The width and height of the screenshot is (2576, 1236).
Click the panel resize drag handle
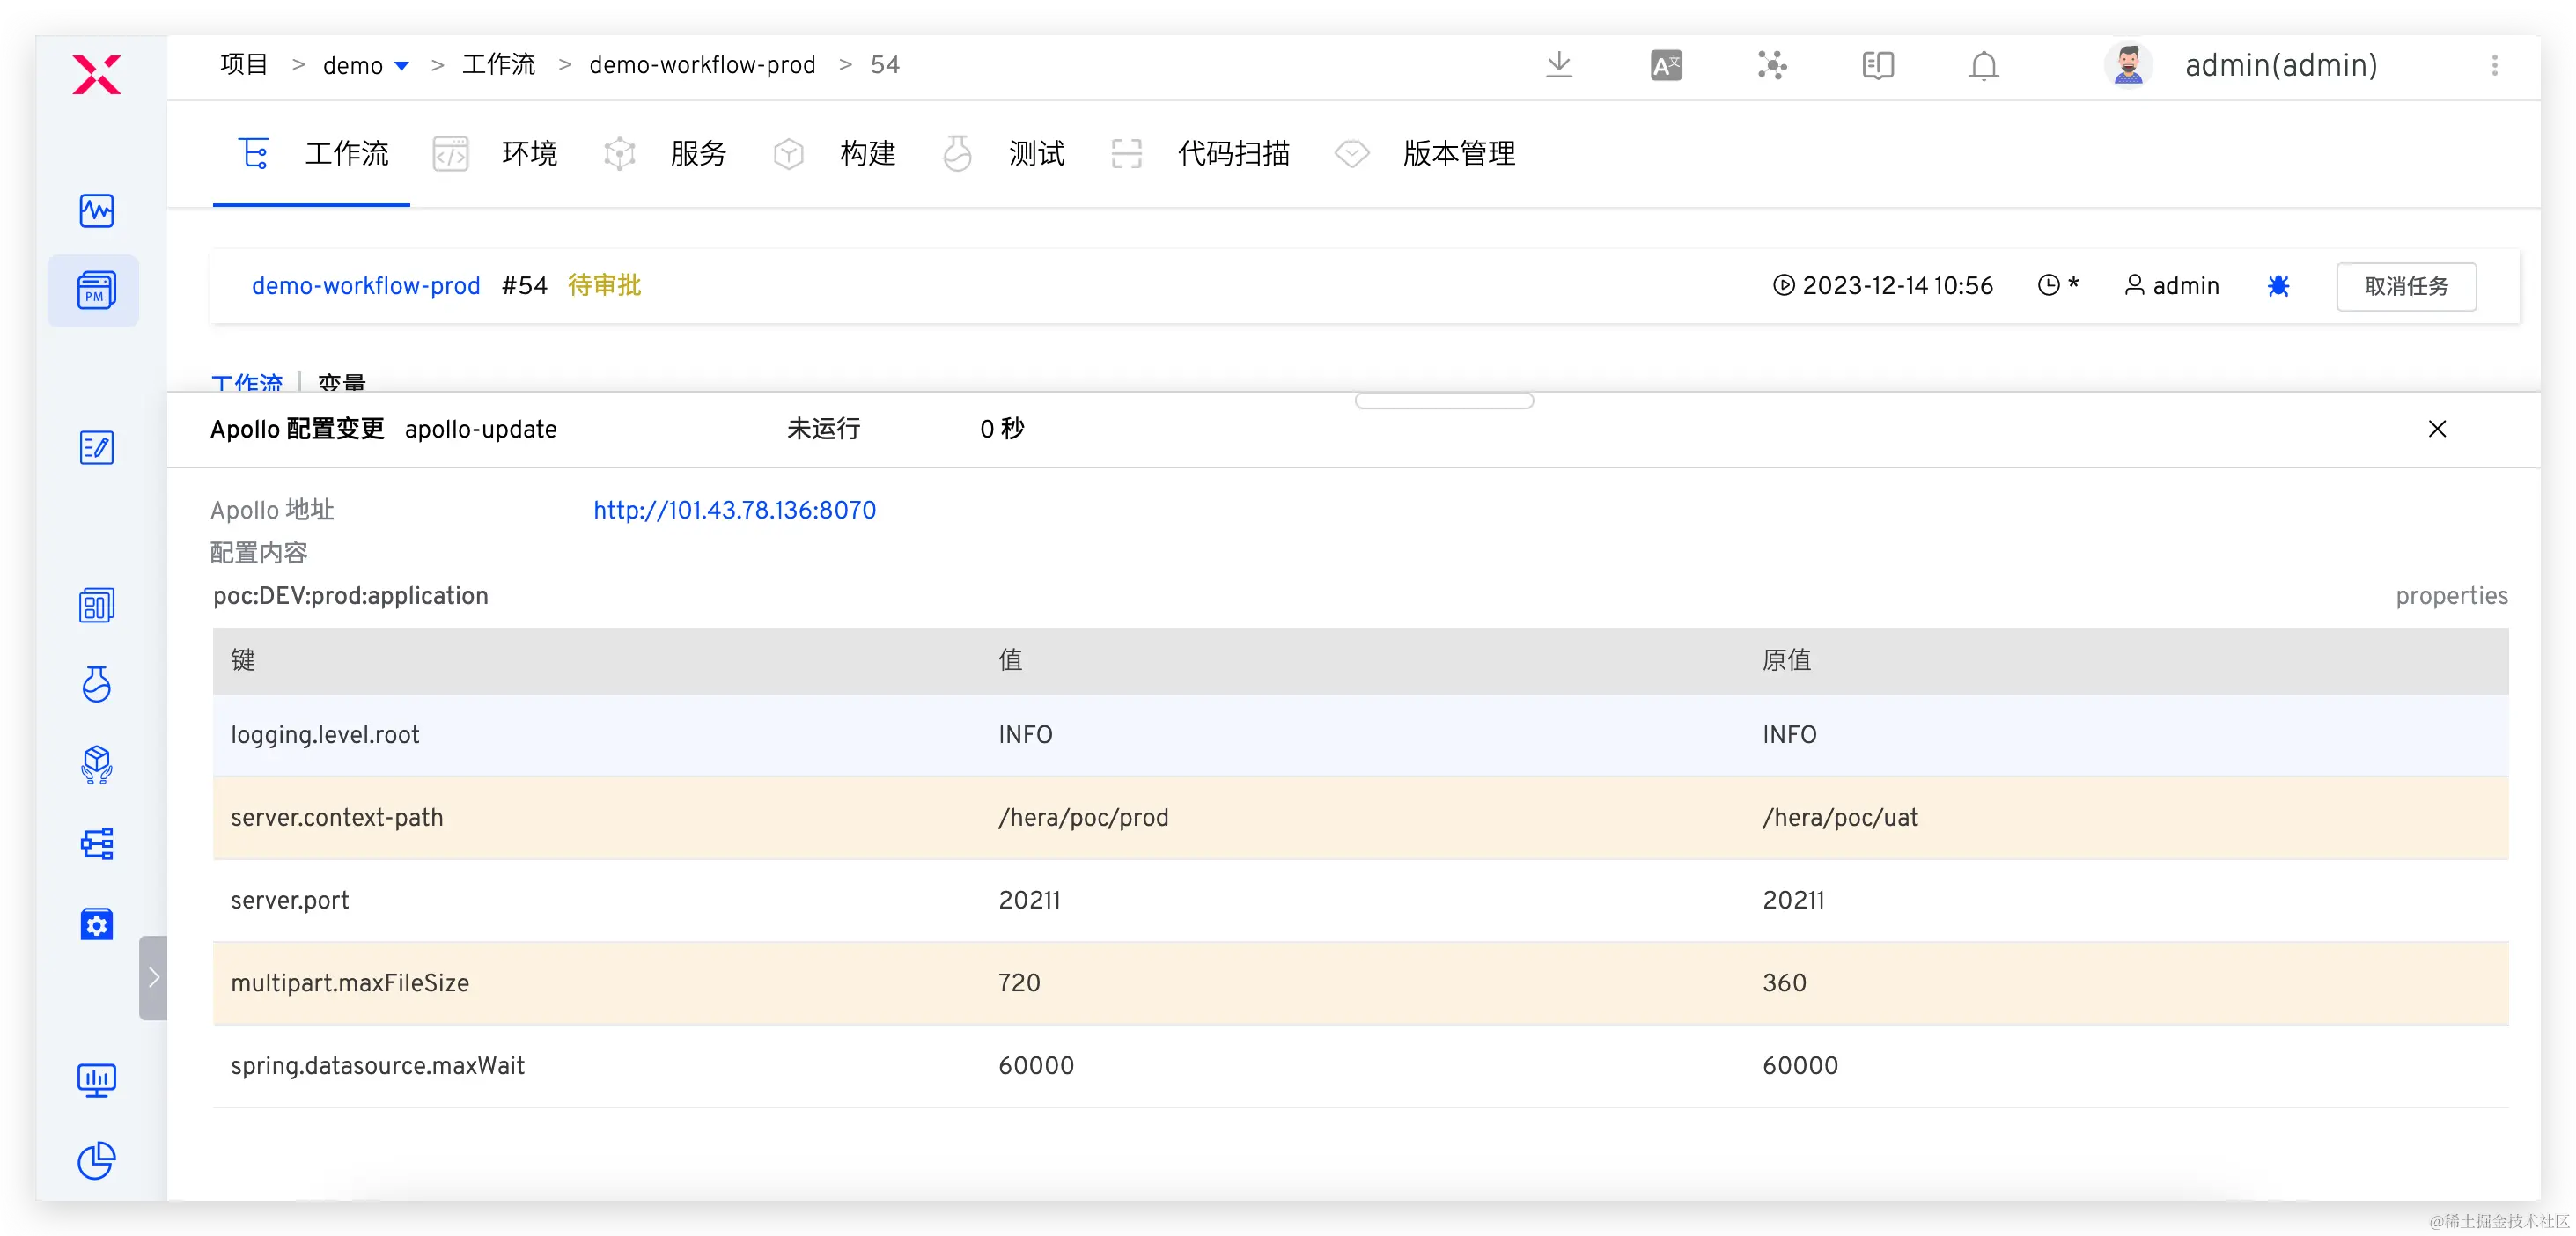[x=1443, y=401]
